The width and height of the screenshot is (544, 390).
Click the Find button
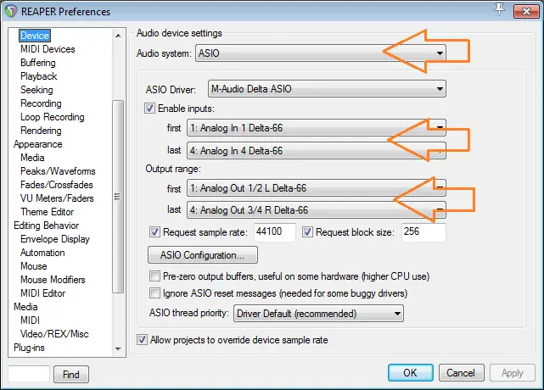pyautogui.click(x=71, y=375)
